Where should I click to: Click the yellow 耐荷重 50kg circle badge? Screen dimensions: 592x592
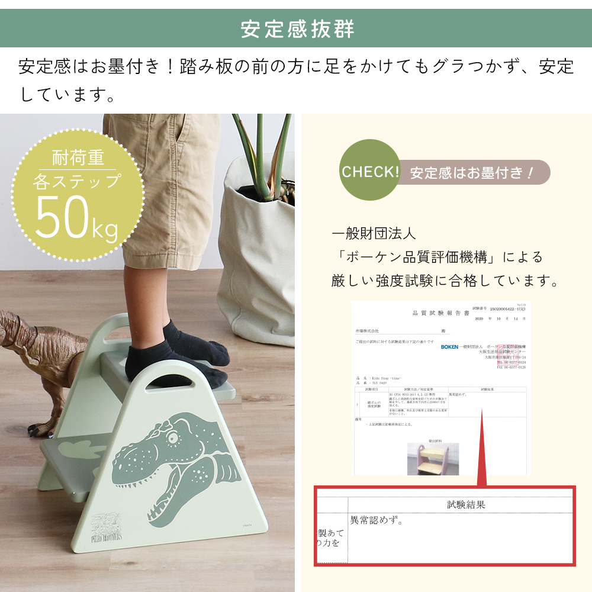(78, 195)
